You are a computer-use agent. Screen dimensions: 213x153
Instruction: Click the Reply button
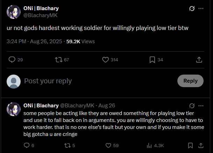tap(190, 81)
